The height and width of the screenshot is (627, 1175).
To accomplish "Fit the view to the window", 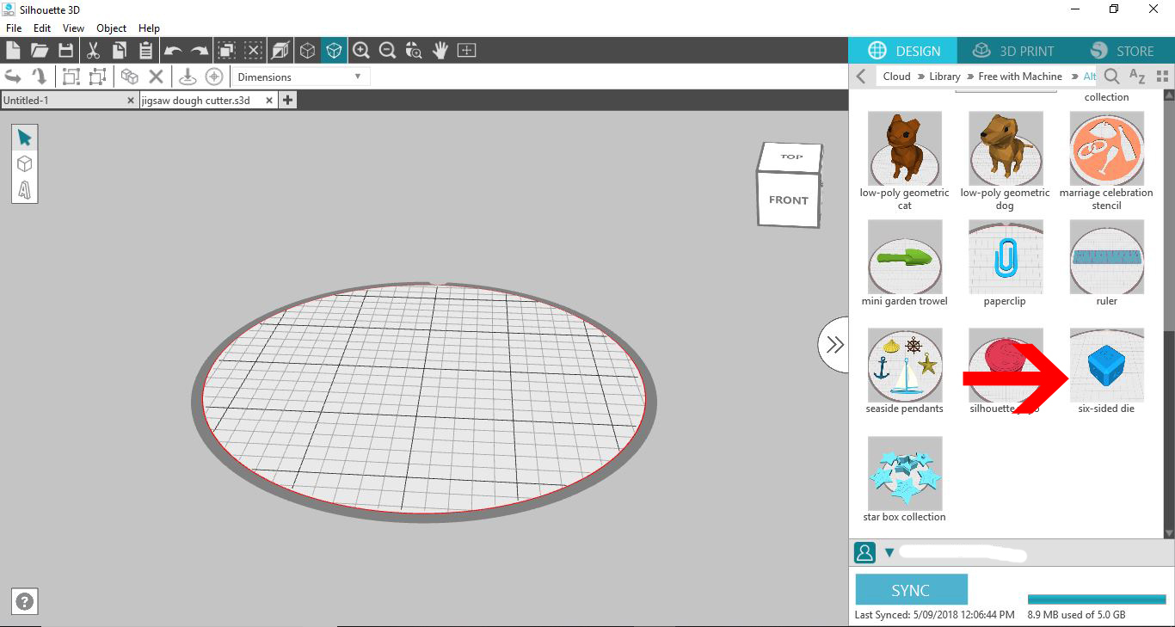I will tap(466, 51).
